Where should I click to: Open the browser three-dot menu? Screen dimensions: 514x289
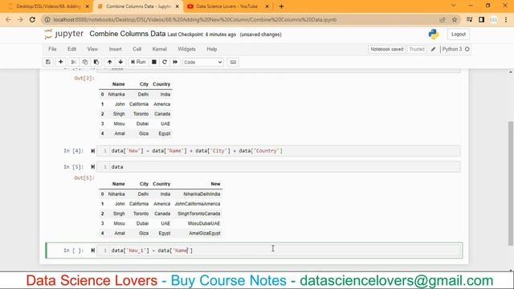(506, 19)
